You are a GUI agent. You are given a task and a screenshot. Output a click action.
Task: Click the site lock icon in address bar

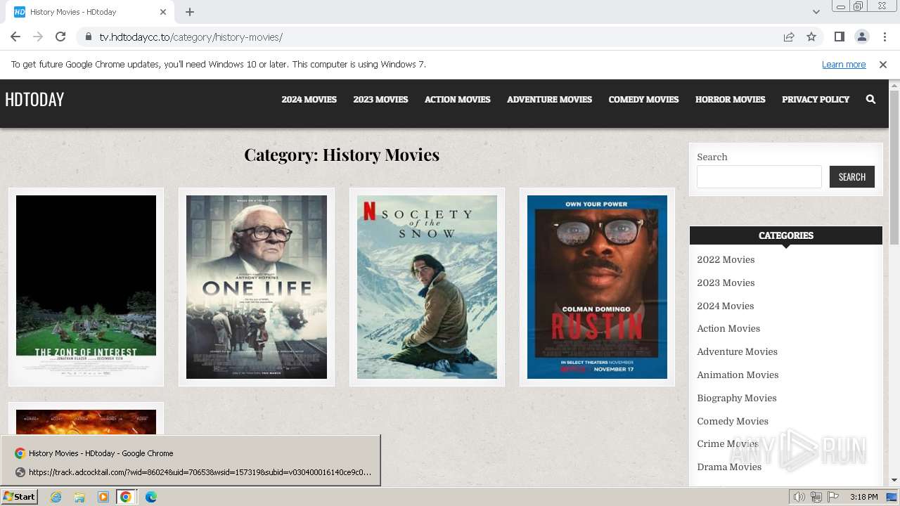point(88,37)
